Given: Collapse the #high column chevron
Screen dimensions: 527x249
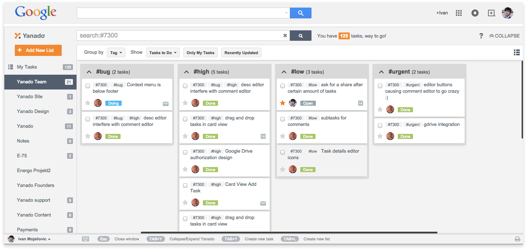Looking at the screenshot, I should click(186, 72).
